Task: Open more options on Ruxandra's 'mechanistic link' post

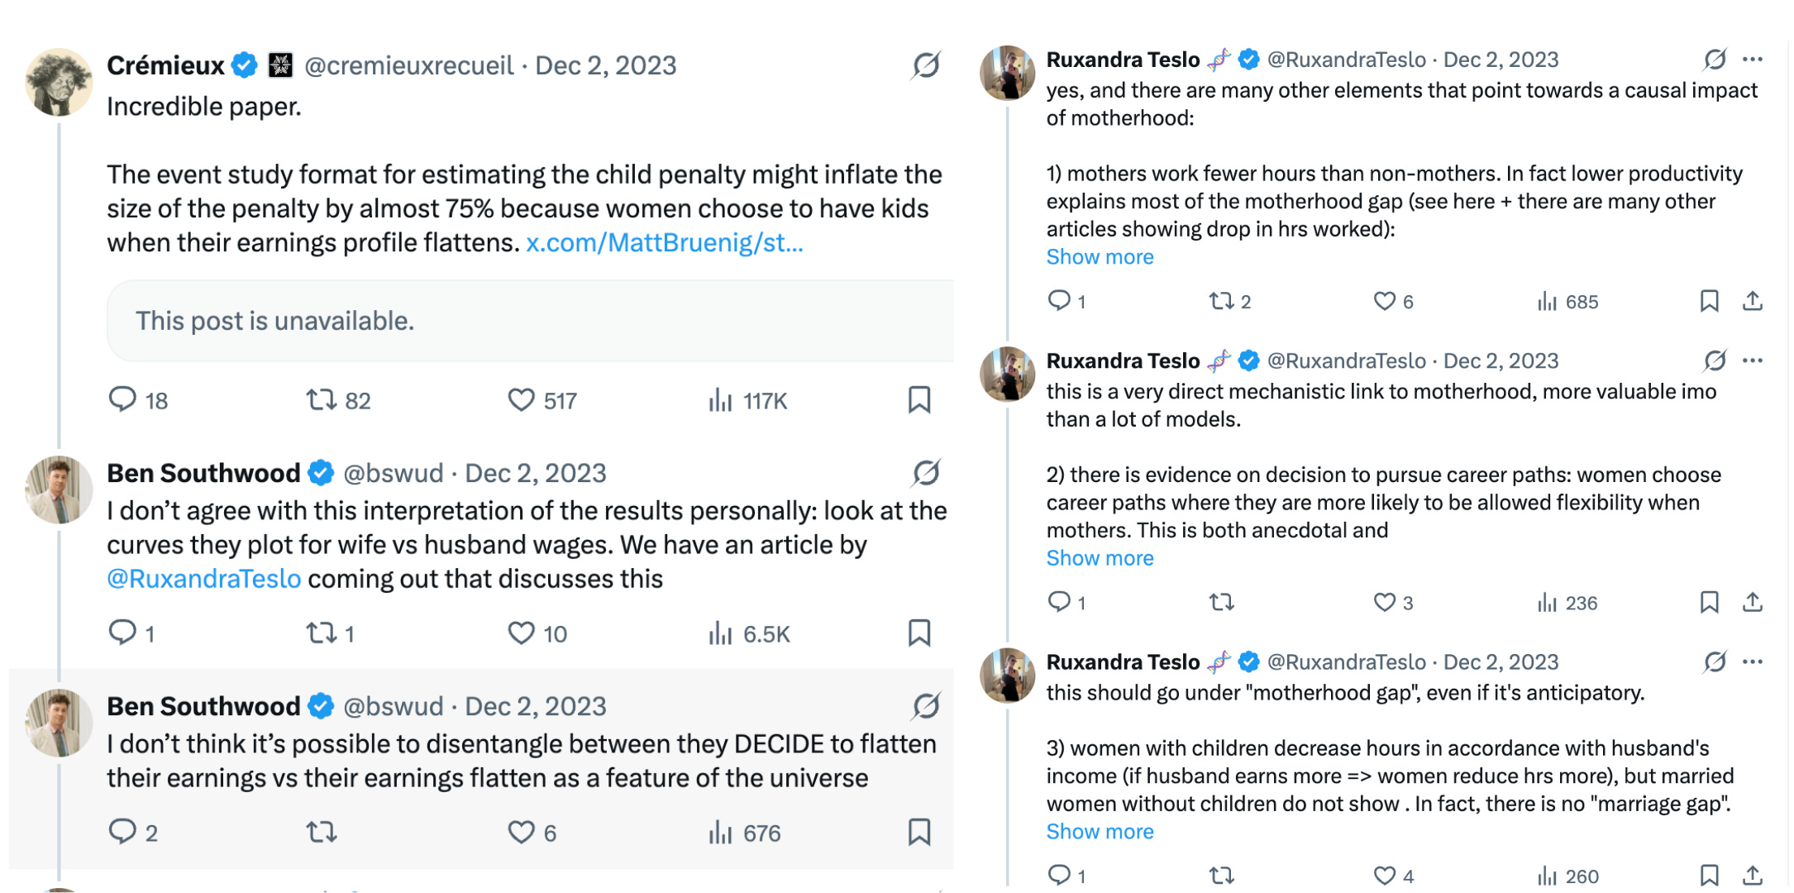Action: tap(1753, 361)
